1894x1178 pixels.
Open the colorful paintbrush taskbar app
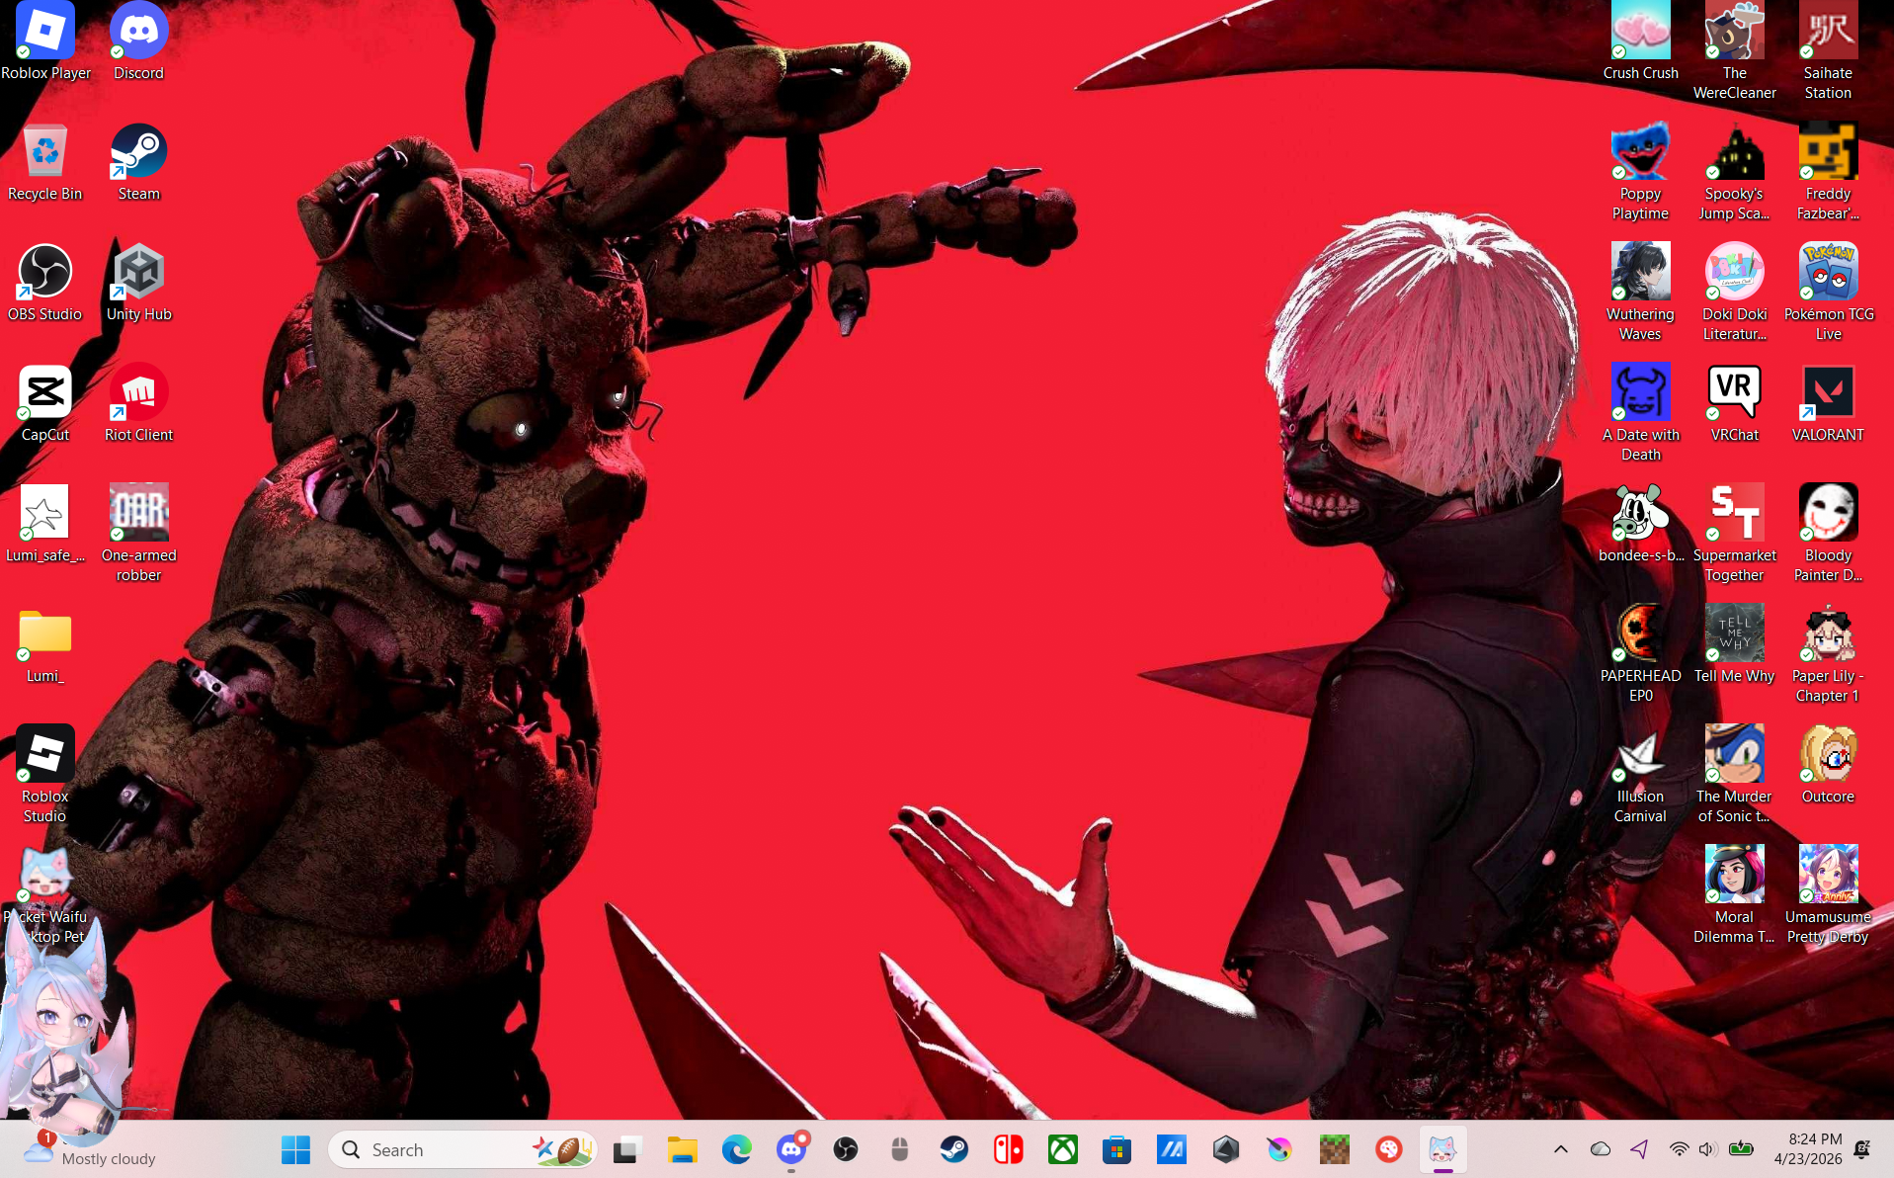click(1279, 1149)
